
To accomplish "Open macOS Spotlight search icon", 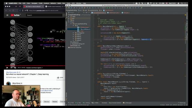I will click(182, 3).
